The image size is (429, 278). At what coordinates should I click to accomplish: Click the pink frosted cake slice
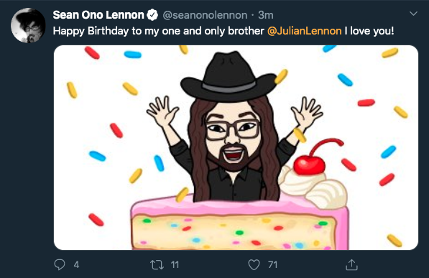(x=240, y=223)
